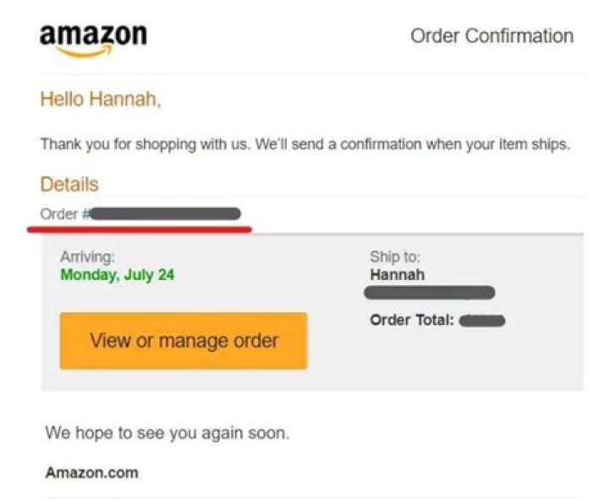Click the bold recipient name Hannah under Ship to
This screenshot has width=609, height=501.
pos(398,274)
